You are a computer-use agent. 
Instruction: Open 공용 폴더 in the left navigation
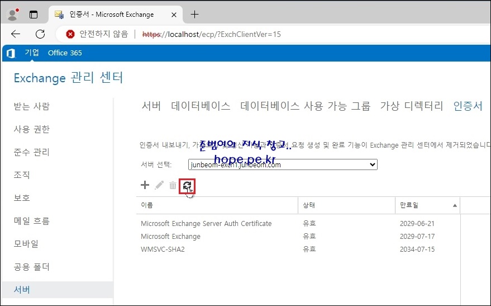coord(32,267)
